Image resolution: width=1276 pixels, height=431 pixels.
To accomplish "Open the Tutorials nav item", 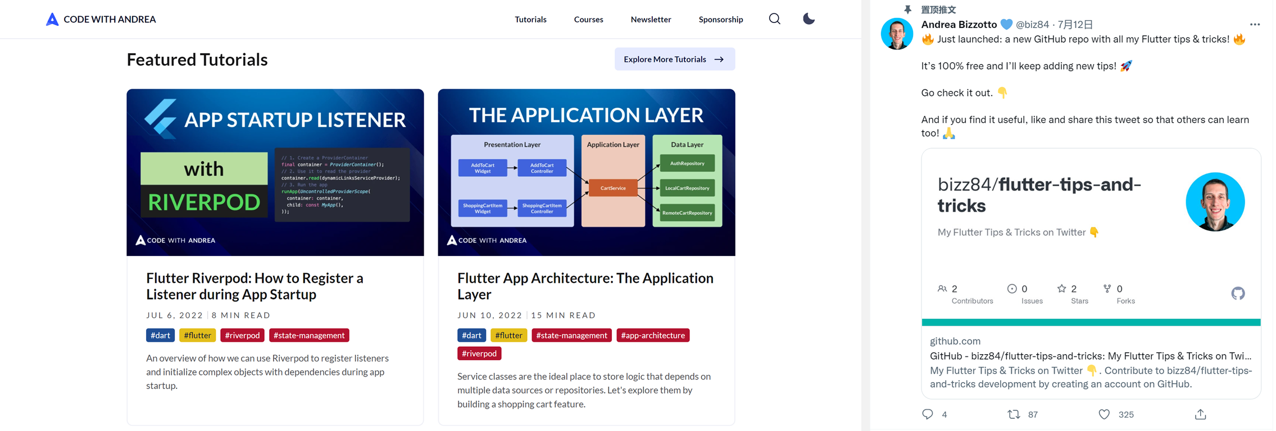I will point(530,19).
